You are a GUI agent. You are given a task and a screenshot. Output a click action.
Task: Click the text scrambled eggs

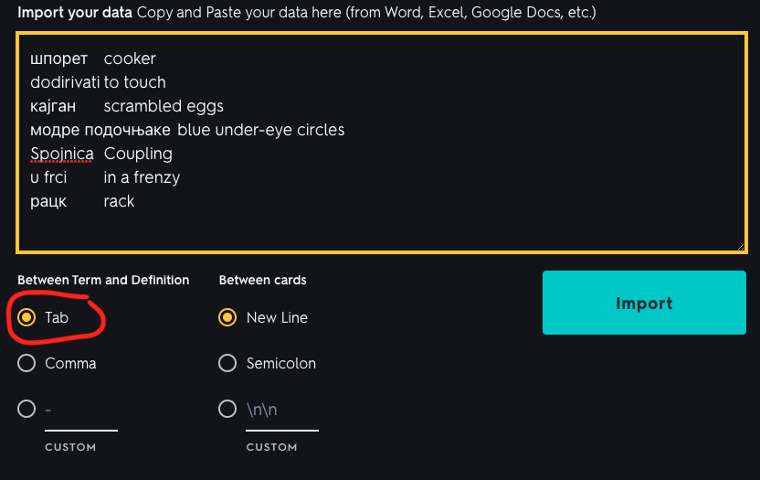pos(164,106)
